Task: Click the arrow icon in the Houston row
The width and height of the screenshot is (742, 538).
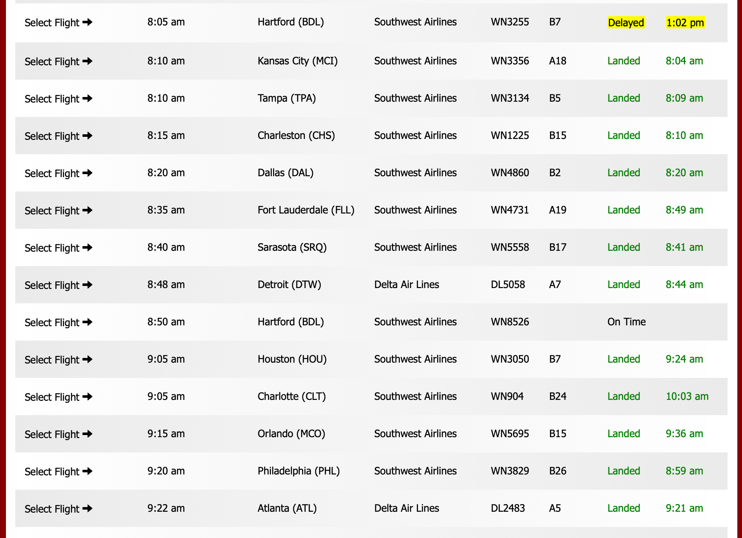Action: pos(87,359)
